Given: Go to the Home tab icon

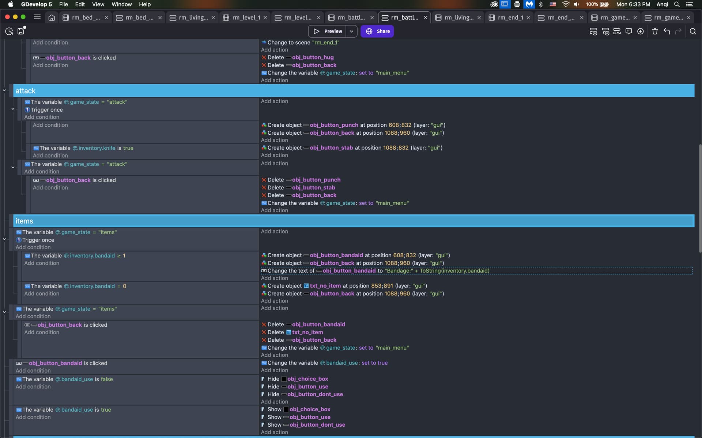Looking at the screenshot, I should point(52,18).
